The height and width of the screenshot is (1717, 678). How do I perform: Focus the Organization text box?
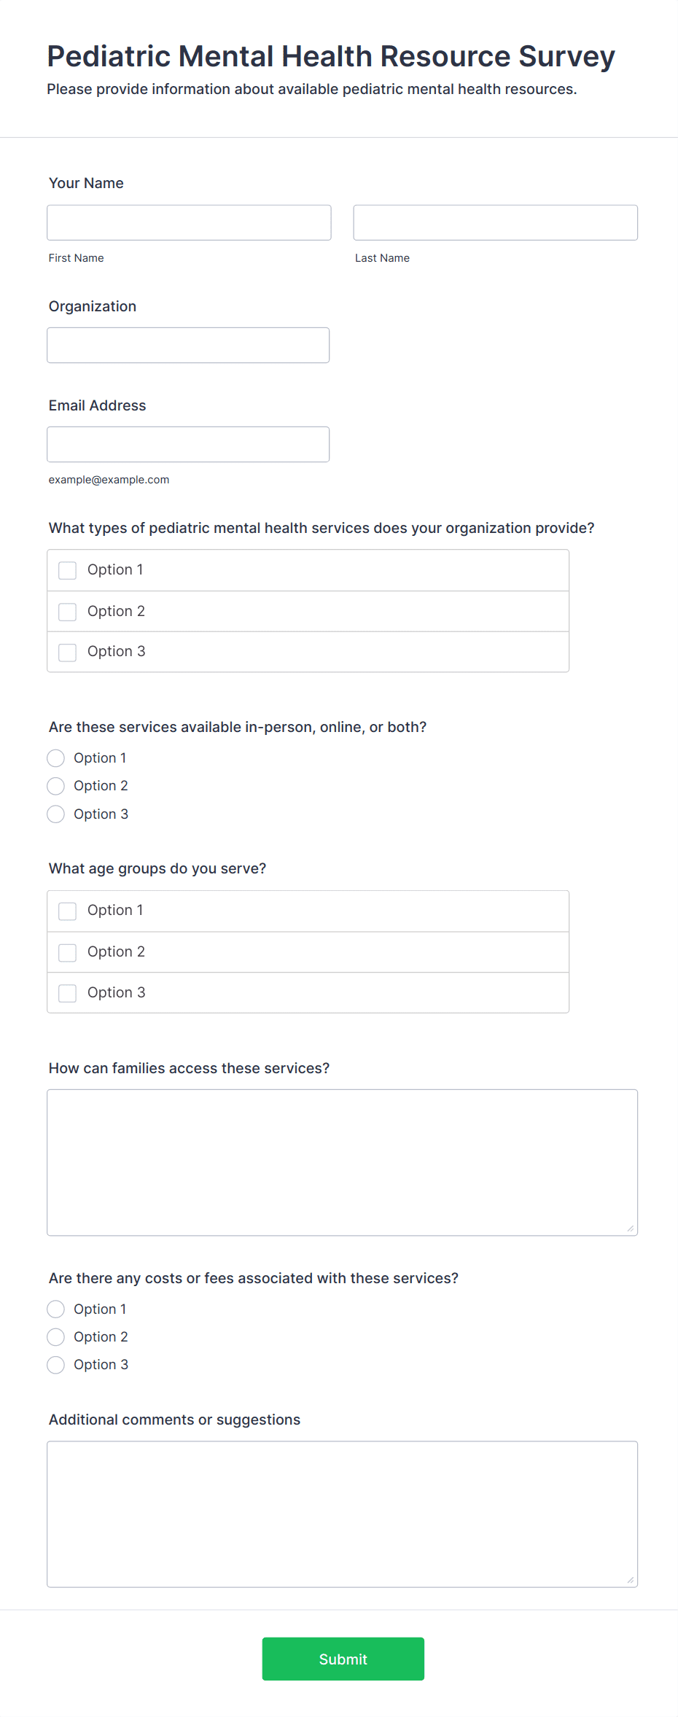pyautogui.click(x=188, y=345)
